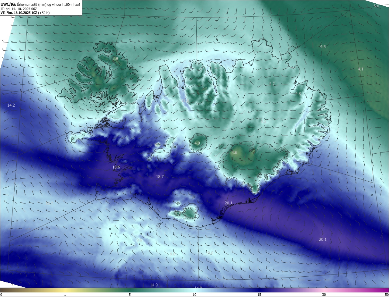This screenshot has width=389, height=297.
Task: Click the faint 9.8 value south of Iceland
Action: [x=173, y=254]
